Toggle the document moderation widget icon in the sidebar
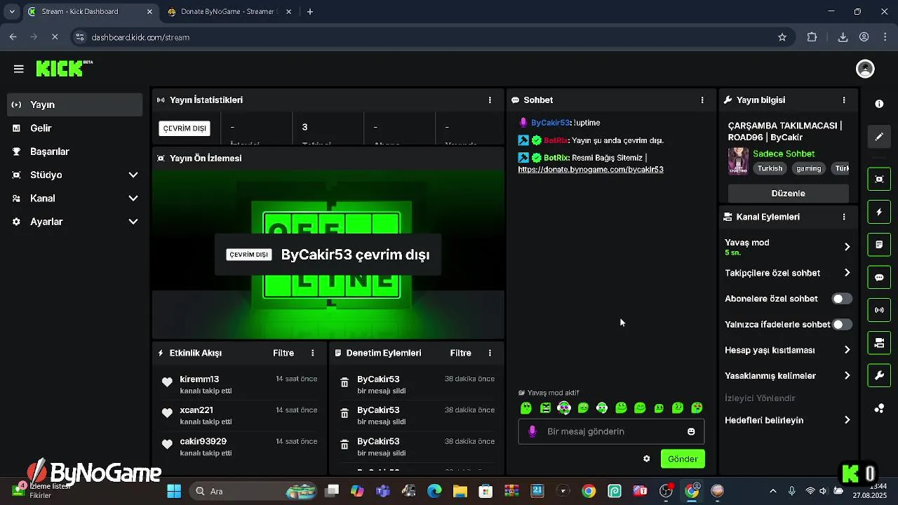The image size is (898, 505). click(879, 245)
